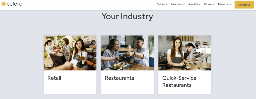Screen dimensions: 256x99
Task: Open the Quick-Service Restaurants barista photo
Action: pos(185,53)
